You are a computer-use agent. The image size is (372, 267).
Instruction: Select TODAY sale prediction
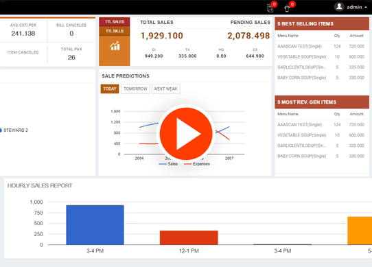[110, 89]
